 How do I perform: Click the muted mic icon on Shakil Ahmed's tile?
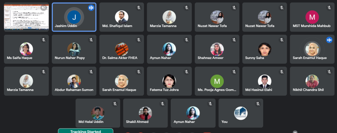point(163,104)
